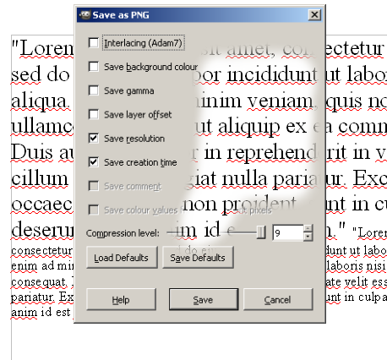
Task: Focus the compression level value field
Action: 288,233
